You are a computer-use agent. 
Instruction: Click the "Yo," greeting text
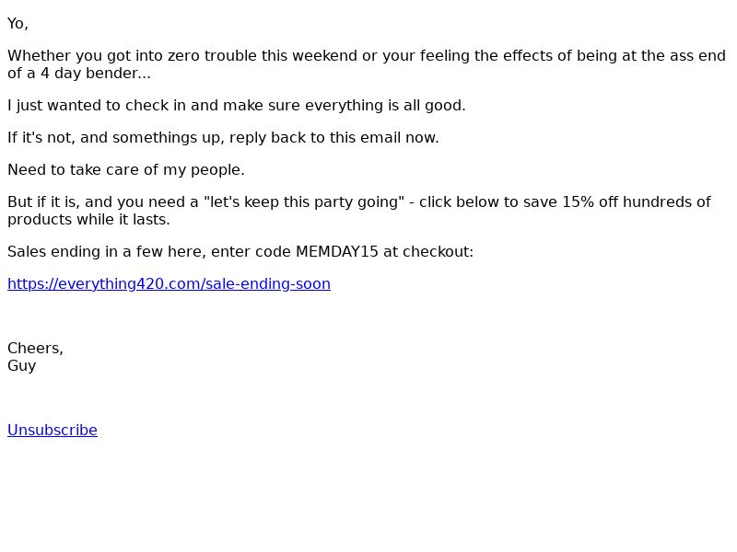tap(18, 24)
